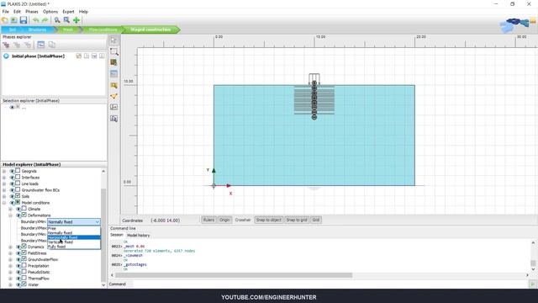The height and width of the screenshot is (303, 538).
Task: Switch to the Mesh mode tab
Action: coord(68,29)
